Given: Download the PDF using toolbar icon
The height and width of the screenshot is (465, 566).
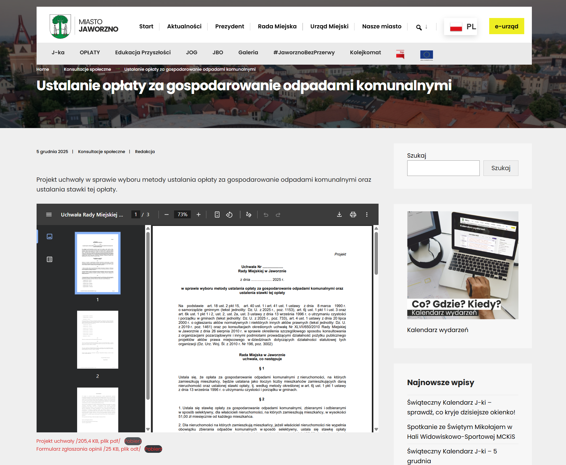Looking at the screenshot, I should coord(339,215).
